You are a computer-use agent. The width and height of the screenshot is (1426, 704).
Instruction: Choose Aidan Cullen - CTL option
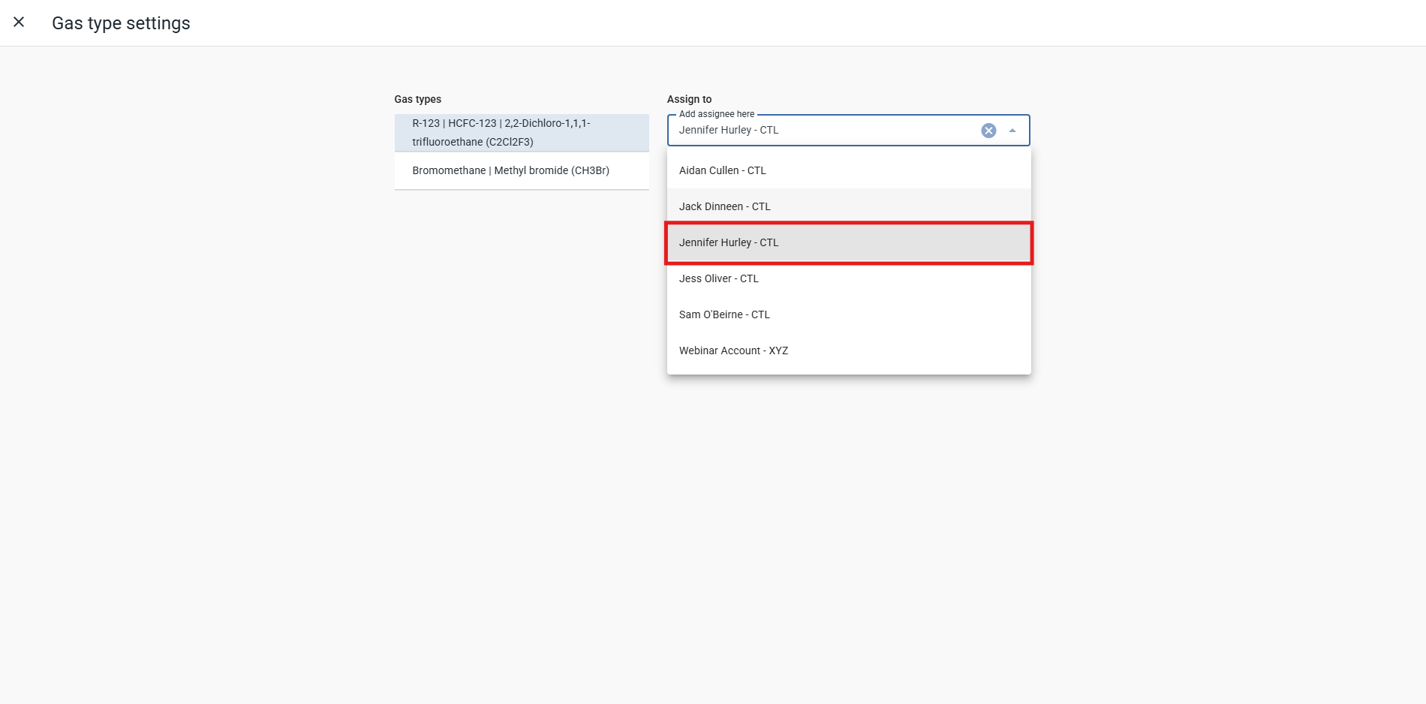coord(849,170)
